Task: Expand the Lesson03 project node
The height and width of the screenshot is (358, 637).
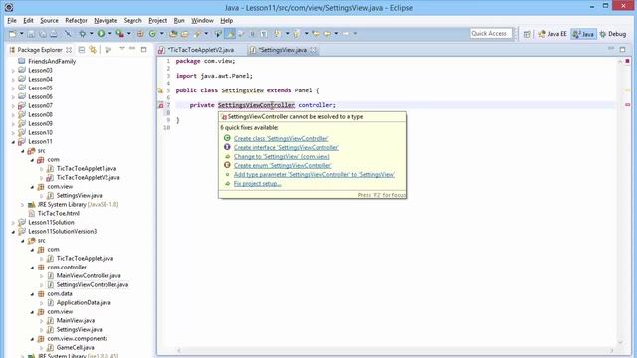Action: [13, 71]
